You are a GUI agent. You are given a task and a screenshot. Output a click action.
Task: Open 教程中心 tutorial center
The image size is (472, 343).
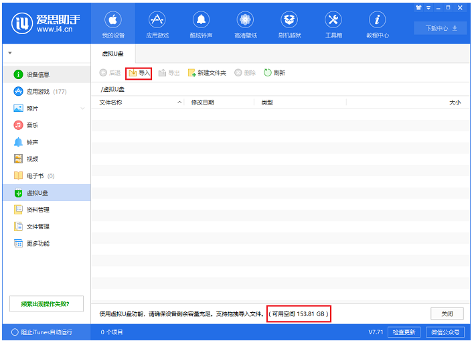coord(378,24)
